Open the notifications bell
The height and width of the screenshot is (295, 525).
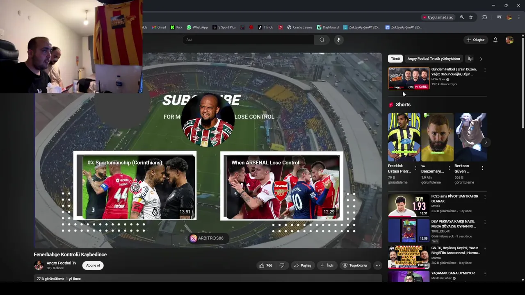click(495, 40)
